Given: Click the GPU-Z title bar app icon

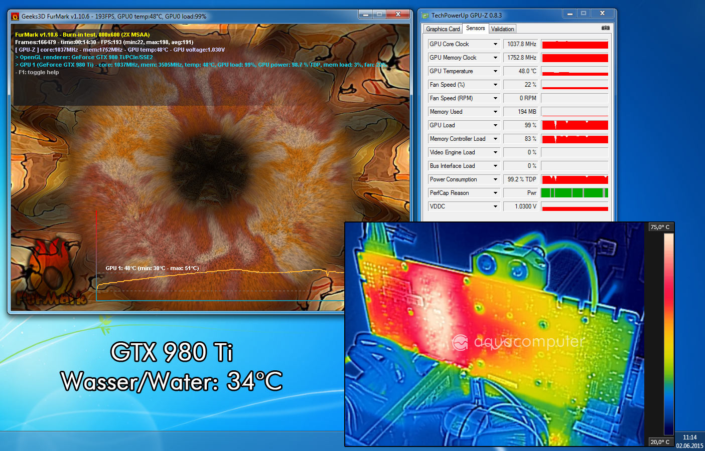Looking at the screenshot, I should 426,16.
